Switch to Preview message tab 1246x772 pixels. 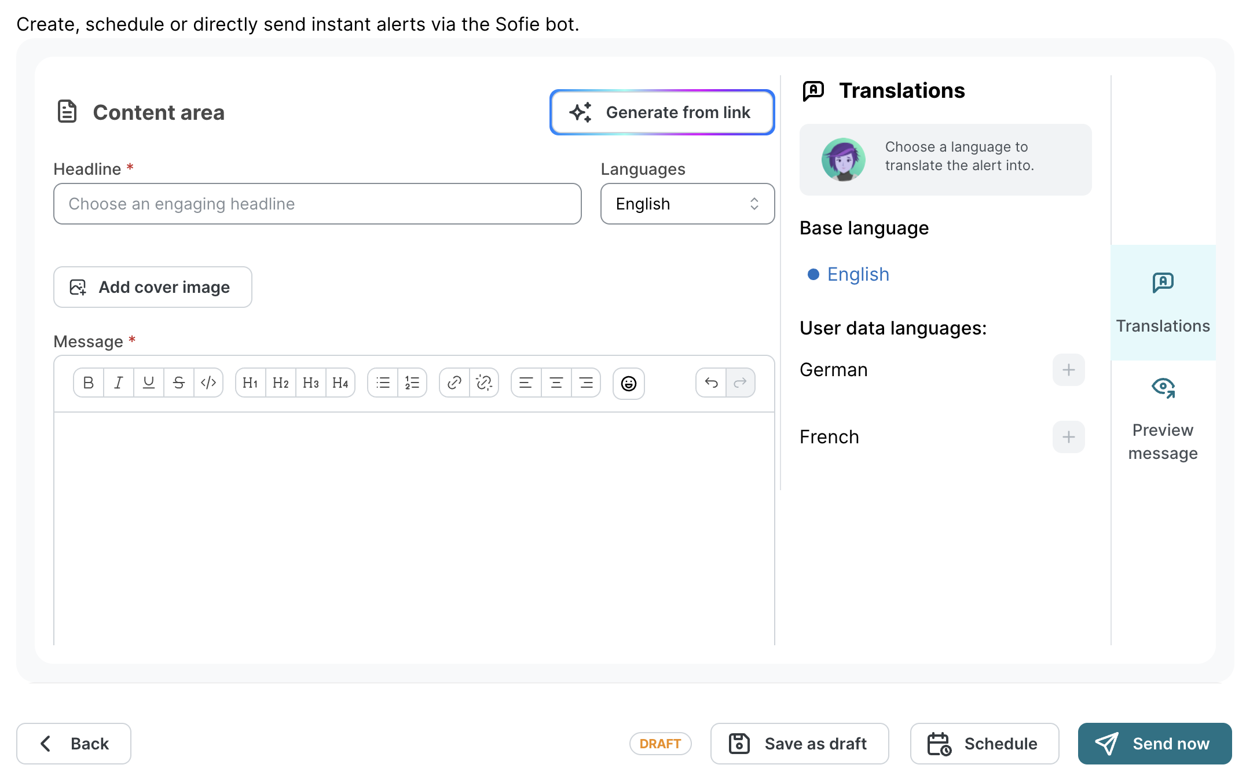[x=1163, y=418]
